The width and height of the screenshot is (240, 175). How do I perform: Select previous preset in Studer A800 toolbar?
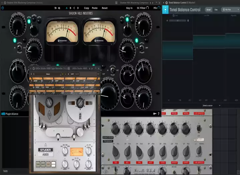click(31, 74)
